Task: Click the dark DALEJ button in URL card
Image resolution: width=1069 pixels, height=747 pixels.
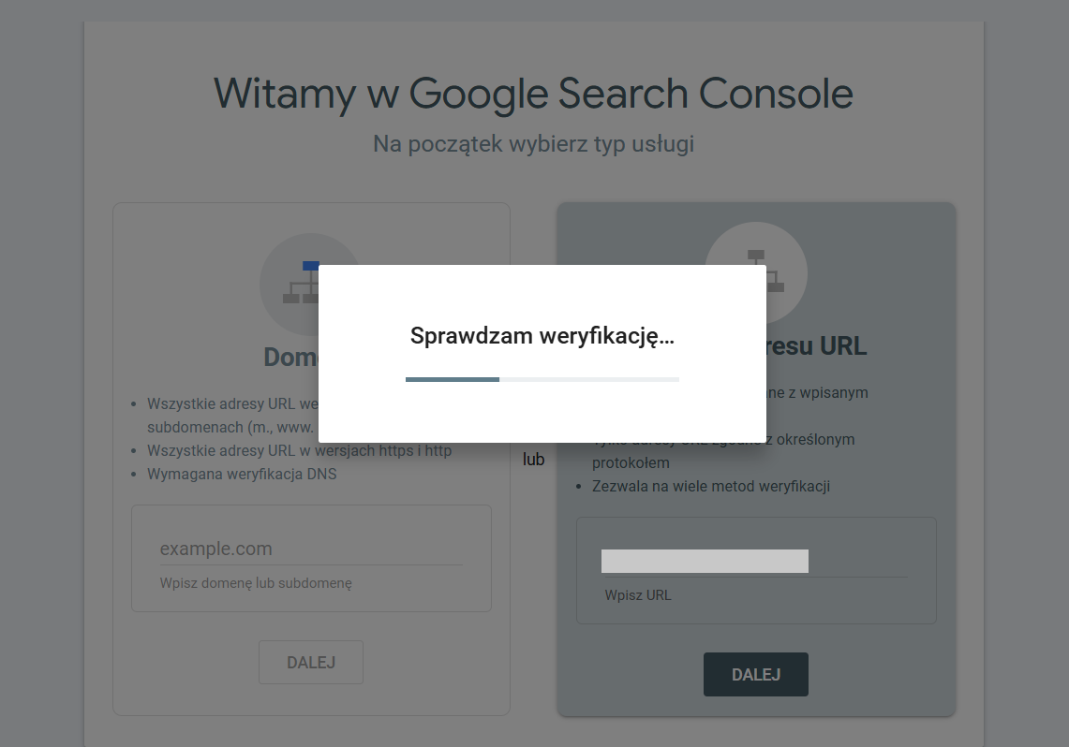Action: coord(756,674)
